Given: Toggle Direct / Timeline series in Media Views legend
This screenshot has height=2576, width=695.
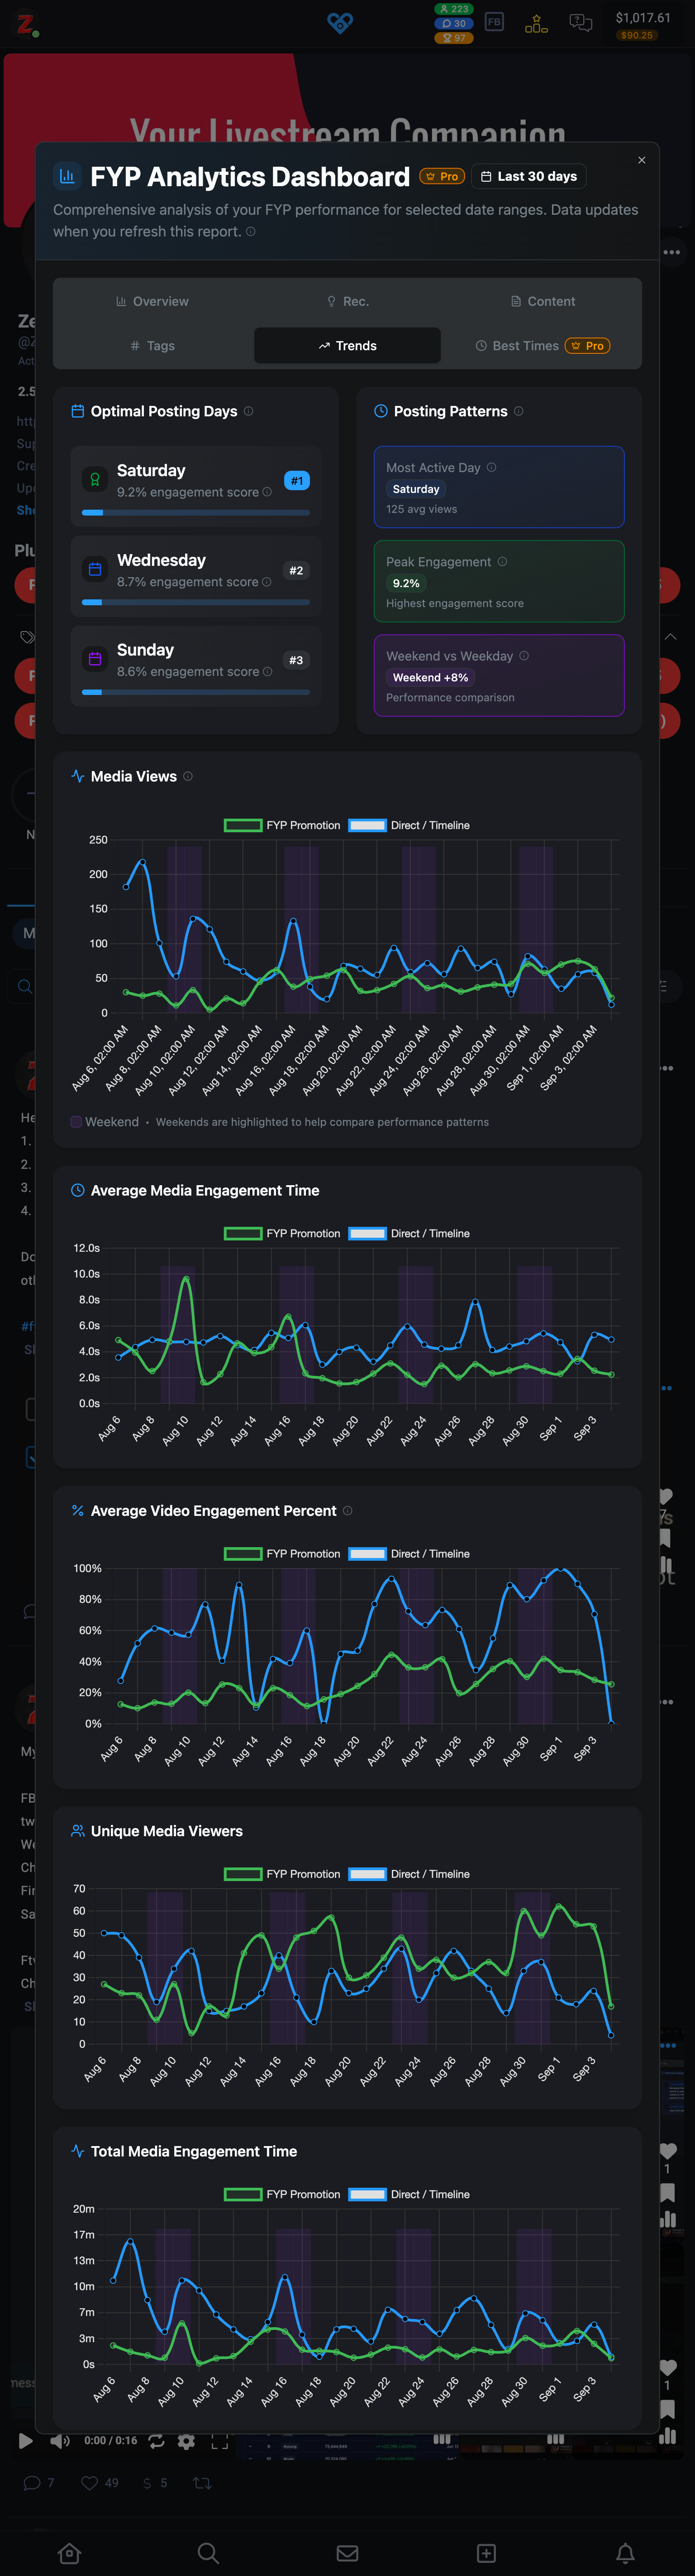Looking at the screenshot, I should click(x=409, y=825).
